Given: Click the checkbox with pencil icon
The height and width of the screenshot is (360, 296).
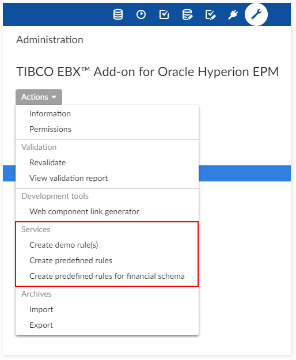Looking at the screenshot, I should click(x=210, y=15).
